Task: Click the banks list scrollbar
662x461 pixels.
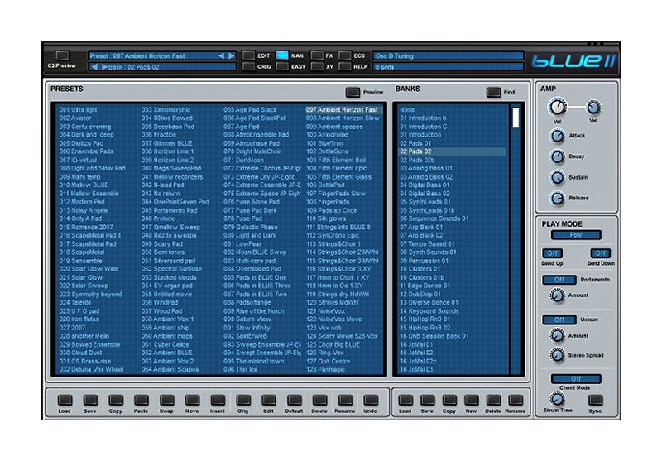Action: pos(515,238)
